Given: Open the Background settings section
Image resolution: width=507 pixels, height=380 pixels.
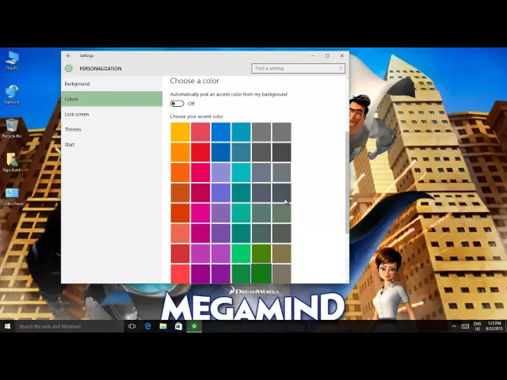Looking at the screenshot, I should click(x=112, y=84).
